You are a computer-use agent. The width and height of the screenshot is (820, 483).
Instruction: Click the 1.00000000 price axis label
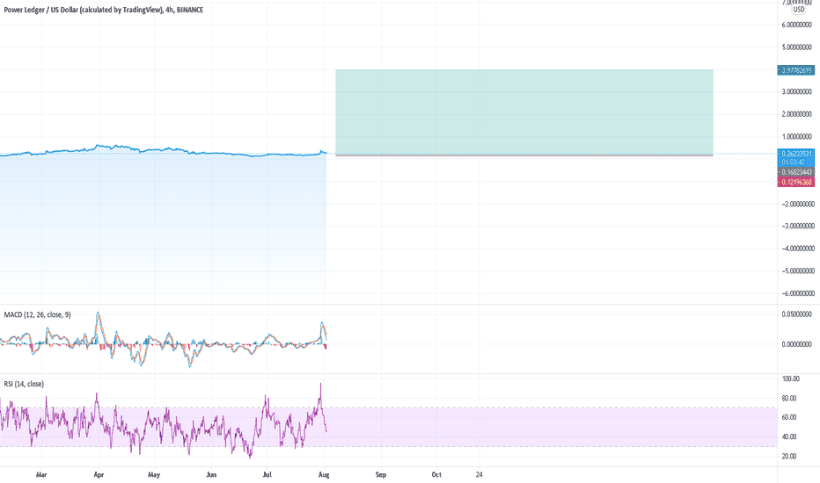point(797,137)
